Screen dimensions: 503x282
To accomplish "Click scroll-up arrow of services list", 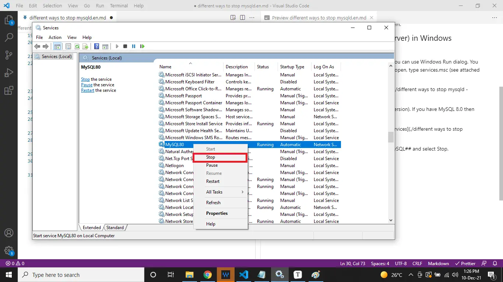I will pos(391,66).
